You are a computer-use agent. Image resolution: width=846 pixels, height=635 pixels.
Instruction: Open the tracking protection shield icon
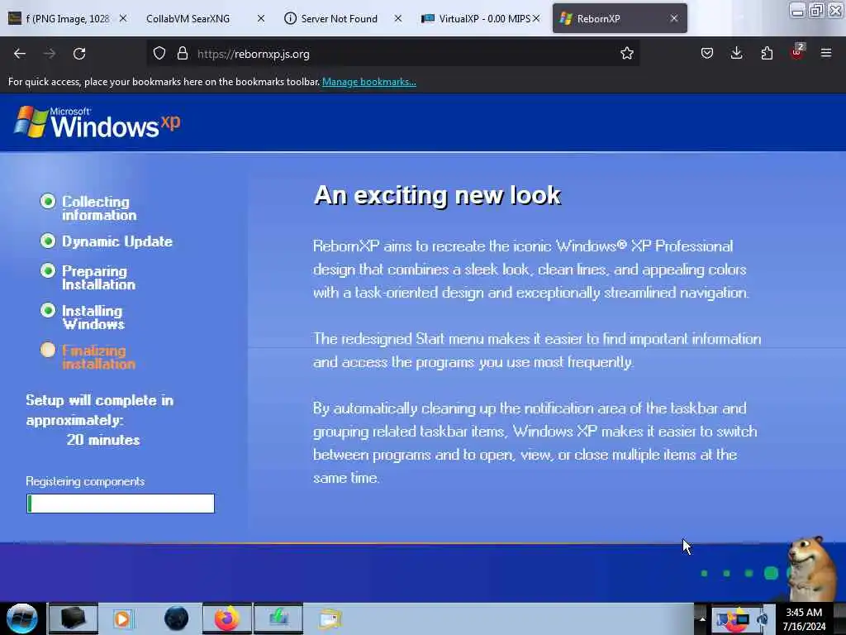point(159,54)
